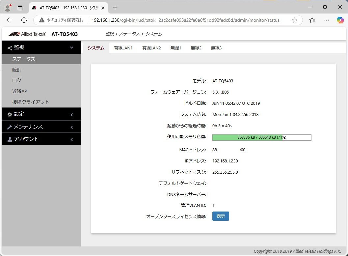The width and height of the screenshot is (348, 256).
Task: Click the available memory progress bar
Action: point(262,137)
